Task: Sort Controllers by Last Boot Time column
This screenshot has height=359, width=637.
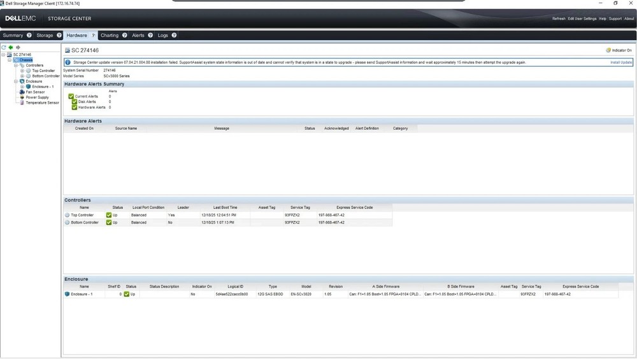Action: click(225, 208)
